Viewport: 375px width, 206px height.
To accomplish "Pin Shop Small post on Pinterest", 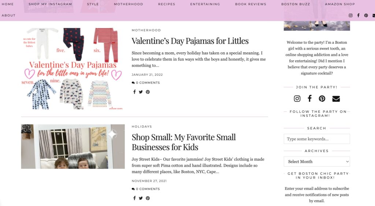I will pyautogui.click(x=148, y=198).
